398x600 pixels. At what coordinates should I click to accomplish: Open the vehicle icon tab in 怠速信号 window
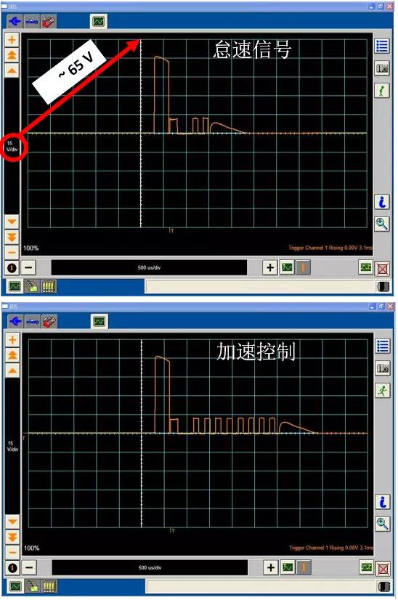[x=31, y=22]
